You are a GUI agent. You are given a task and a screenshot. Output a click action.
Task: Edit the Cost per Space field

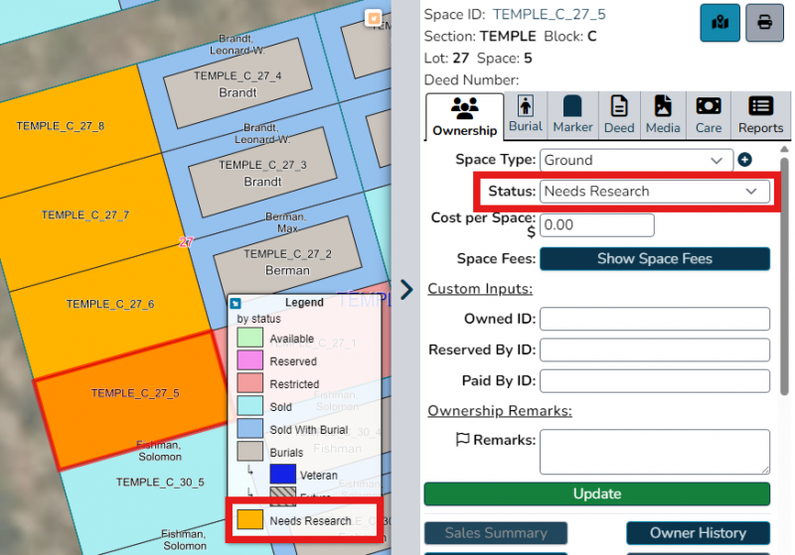[597, 224]
